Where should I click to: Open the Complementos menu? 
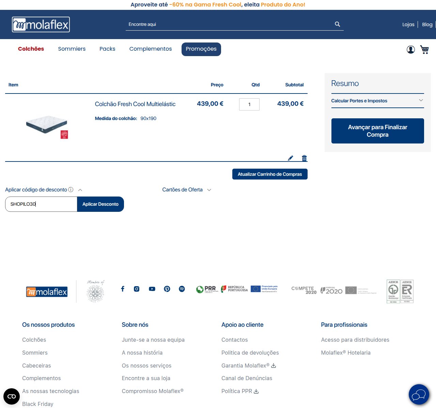151,49
